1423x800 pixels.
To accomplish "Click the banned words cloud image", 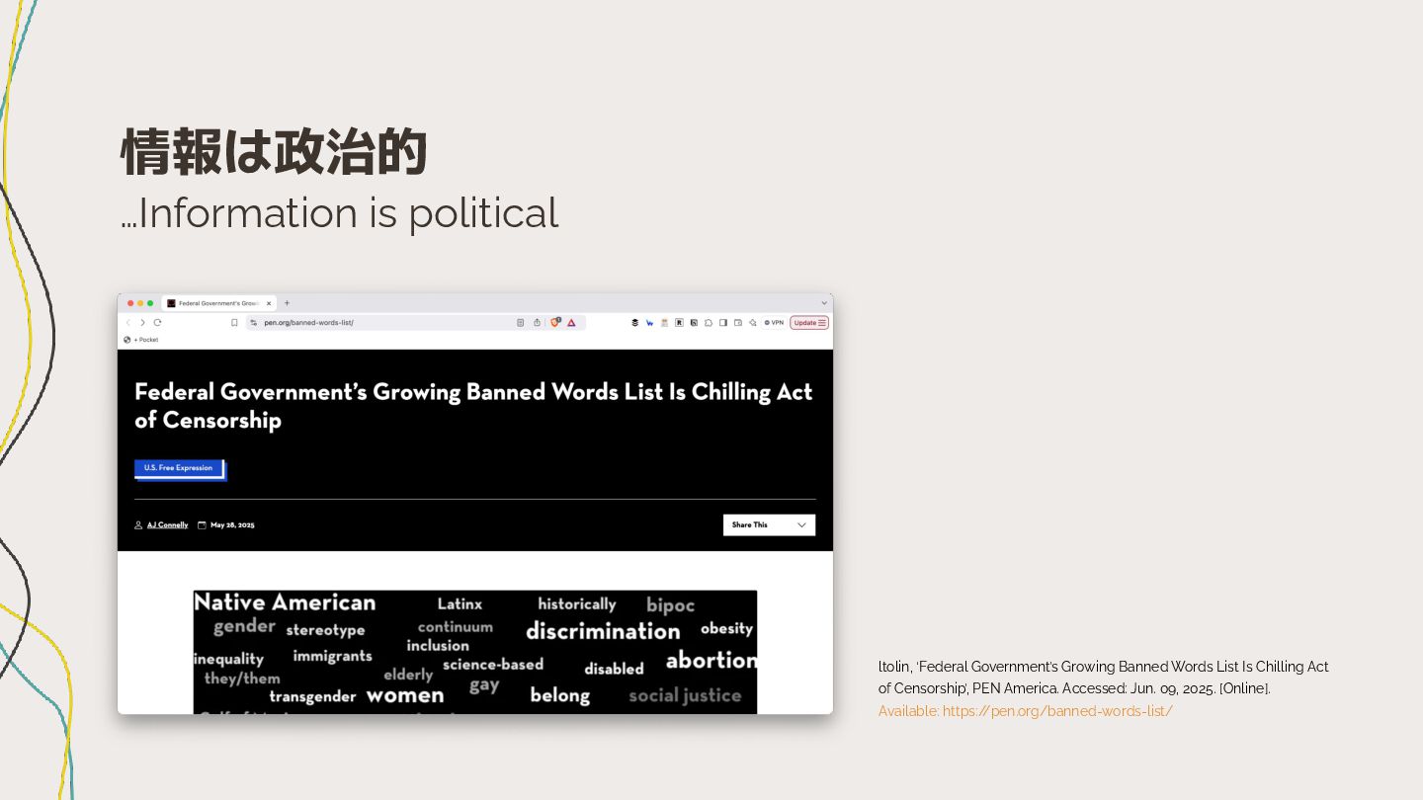I will coord(475,652).
